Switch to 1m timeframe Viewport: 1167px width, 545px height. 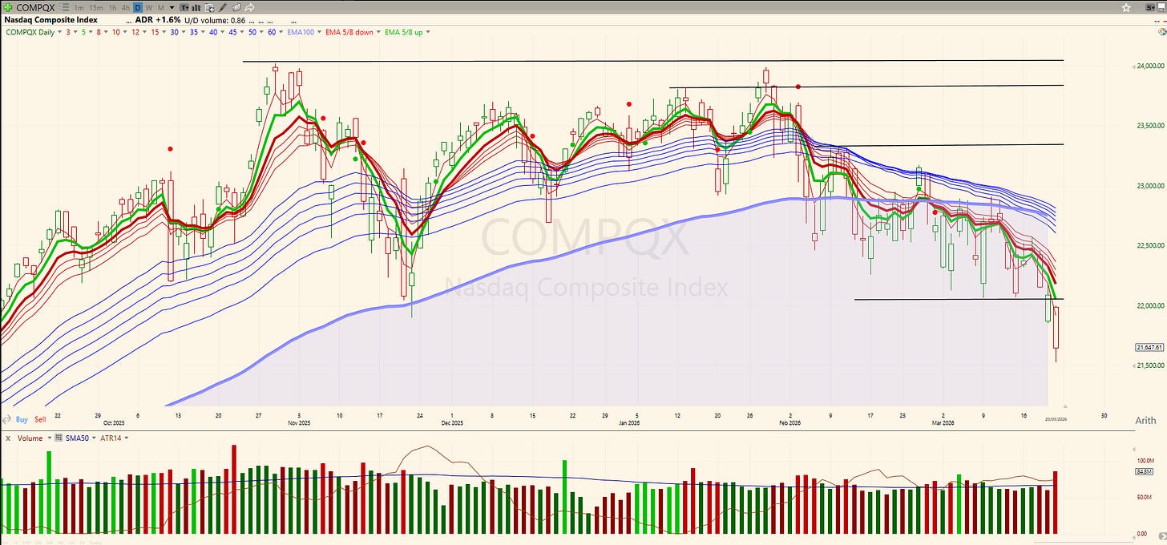pyautogui.click(x=79, y=7)
